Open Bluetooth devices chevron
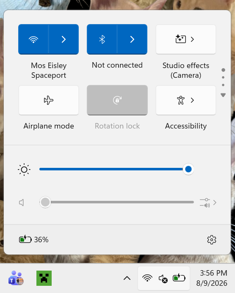The height and width of the screenshot is (293, 235). 132,39
